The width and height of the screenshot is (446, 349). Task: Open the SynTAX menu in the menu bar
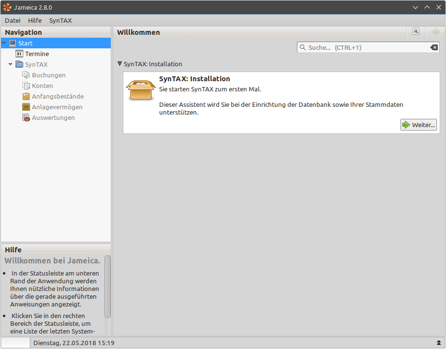(60, 20)
